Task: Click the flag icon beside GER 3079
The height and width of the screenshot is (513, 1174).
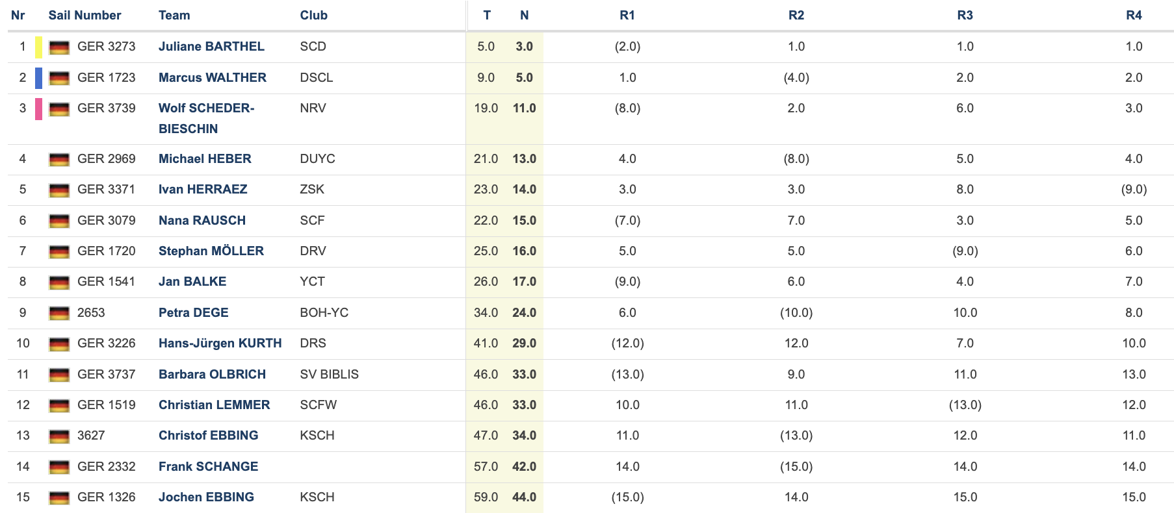Action: click(59, 221)
